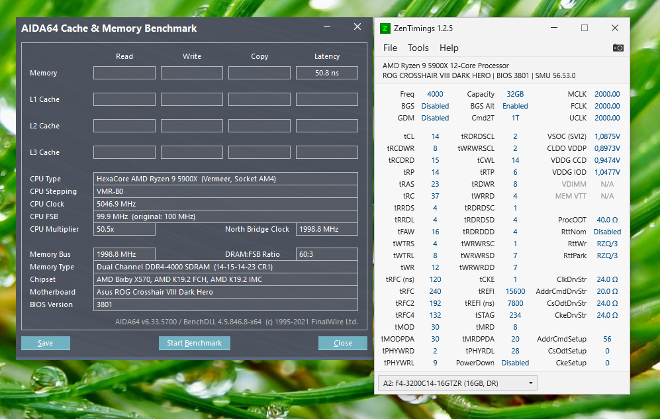Click the Memory Latency 50.8 ns field
The height and width of the screenshot is (419, 660).
click(327, 73)
